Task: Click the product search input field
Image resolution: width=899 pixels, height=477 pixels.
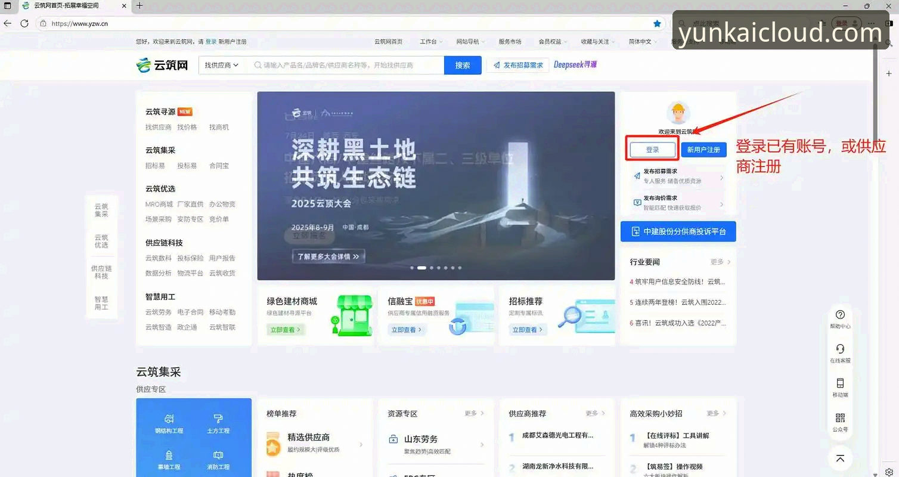Action: point(346,65)
